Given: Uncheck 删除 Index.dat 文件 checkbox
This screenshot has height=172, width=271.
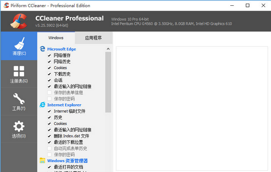Looking at the screenshot, I should pos(49,136).
